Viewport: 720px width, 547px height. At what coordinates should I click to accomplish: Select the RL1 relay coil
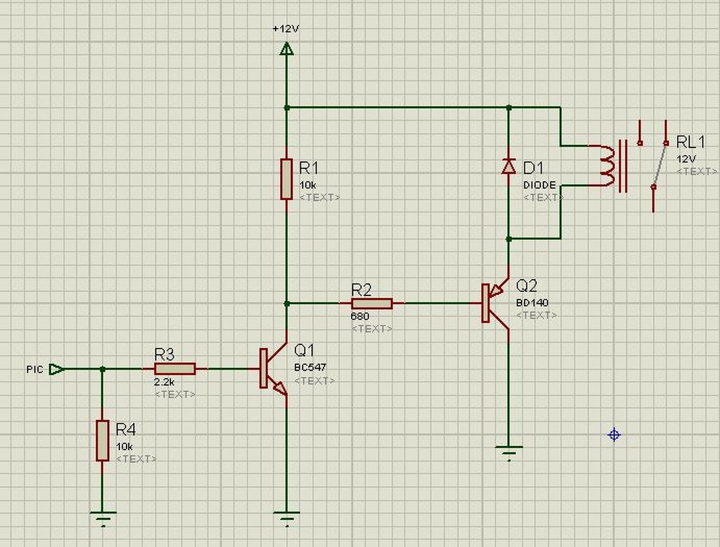click(608, 165)
